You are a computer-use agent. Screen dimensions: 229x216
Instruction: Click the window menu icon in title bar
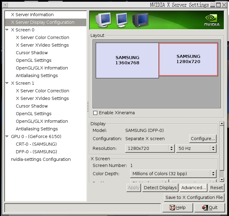3,5
